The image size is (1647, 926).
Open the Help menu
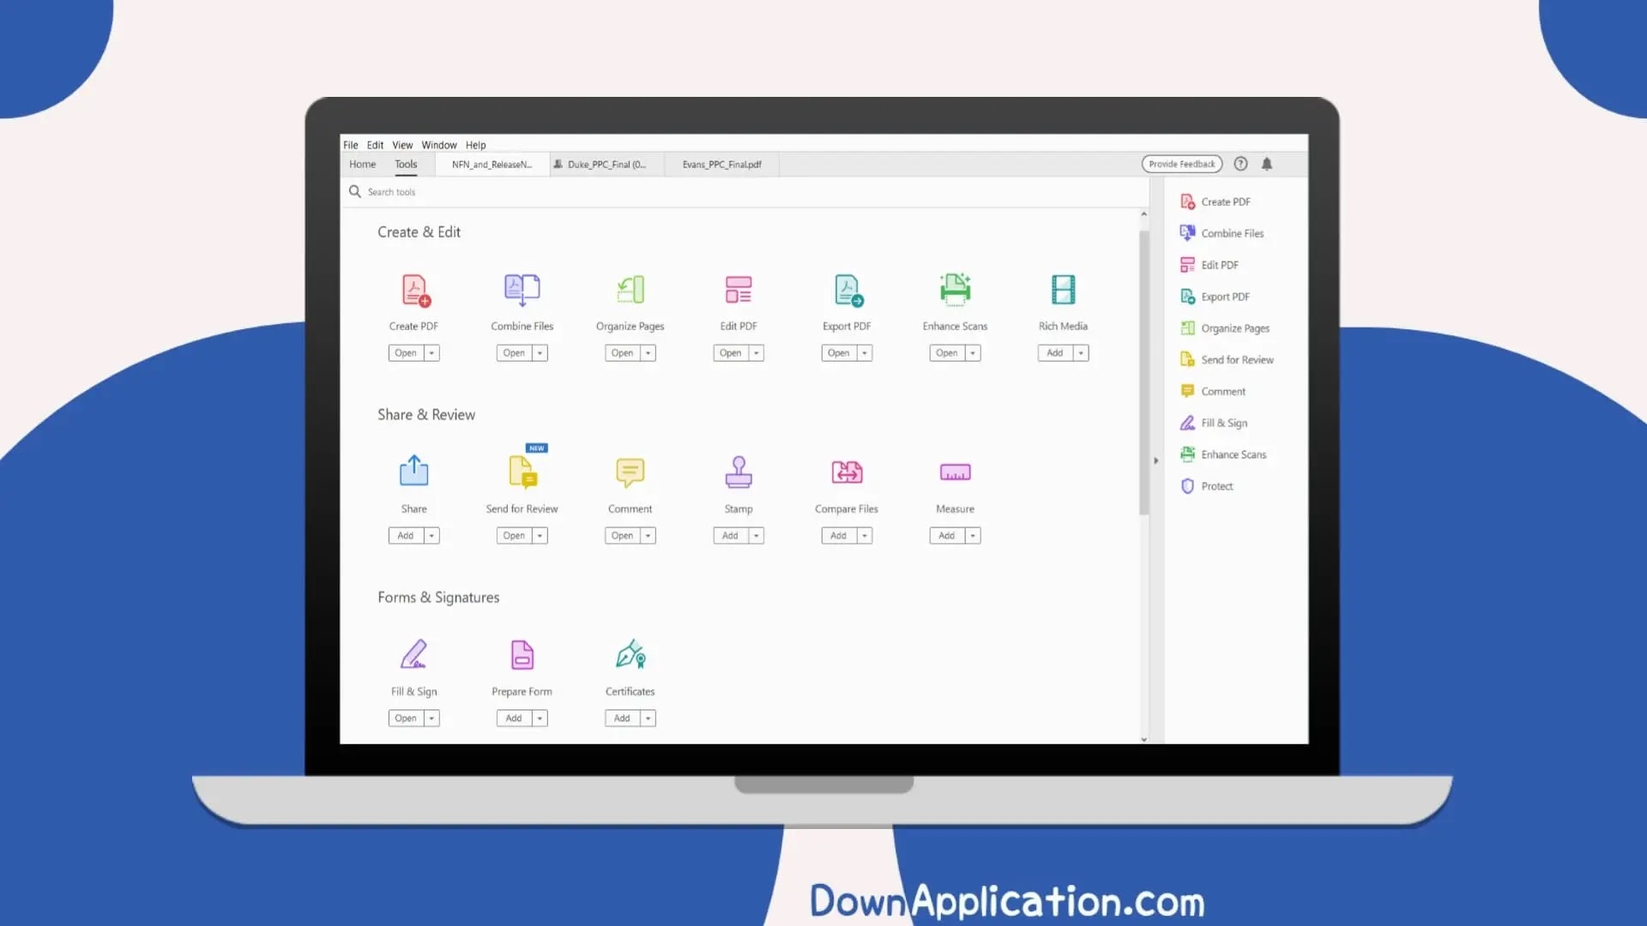(475, 145)
